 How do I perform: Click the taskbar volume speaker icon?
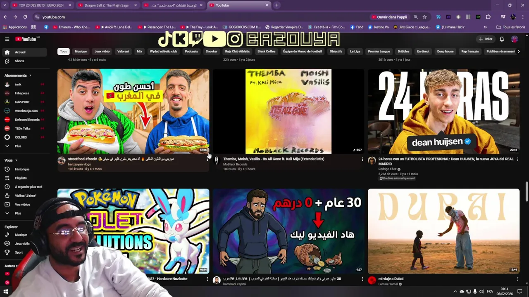(x=481, y=292)
